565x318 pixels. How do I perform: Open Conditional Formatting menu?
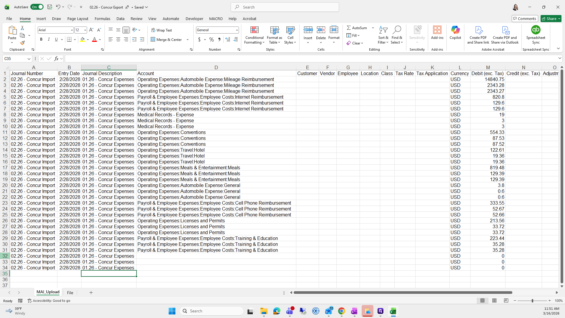point(254,35)
